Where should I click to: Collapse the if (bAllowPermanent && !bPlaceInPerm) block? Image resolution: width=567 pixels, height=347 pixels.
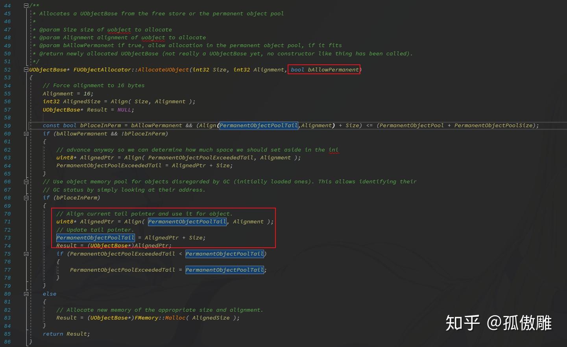pos(26,133)
